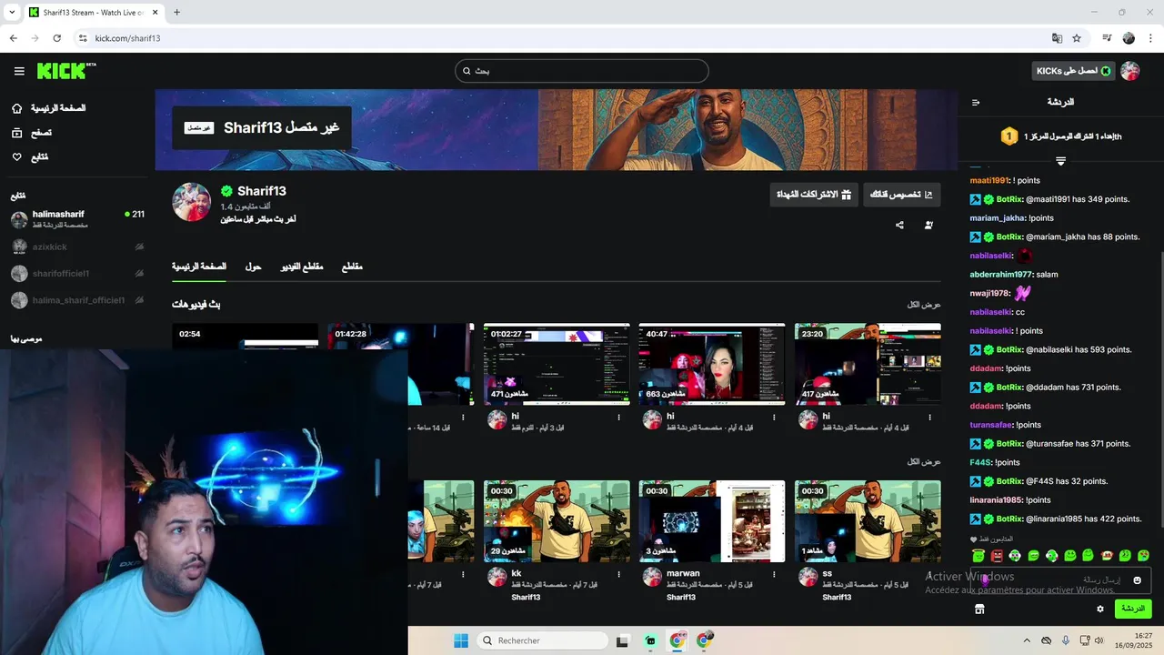1164x655 pixels.
Task: Open Windows Start menu
Action: pos(461,640)
